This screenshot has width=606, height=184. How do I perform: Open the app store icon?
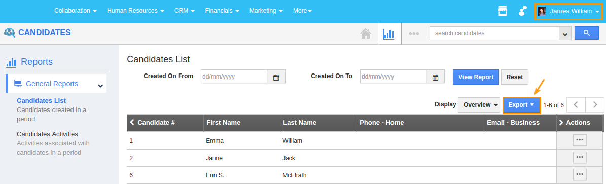pos(503,11)
